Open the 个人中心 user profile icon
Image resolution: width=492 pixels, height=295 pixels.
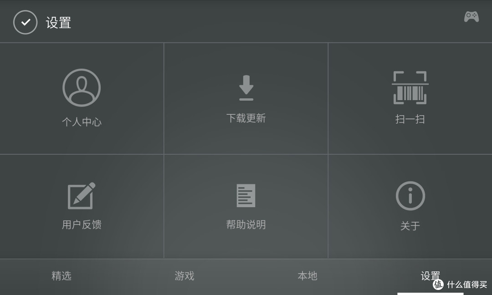82,88
